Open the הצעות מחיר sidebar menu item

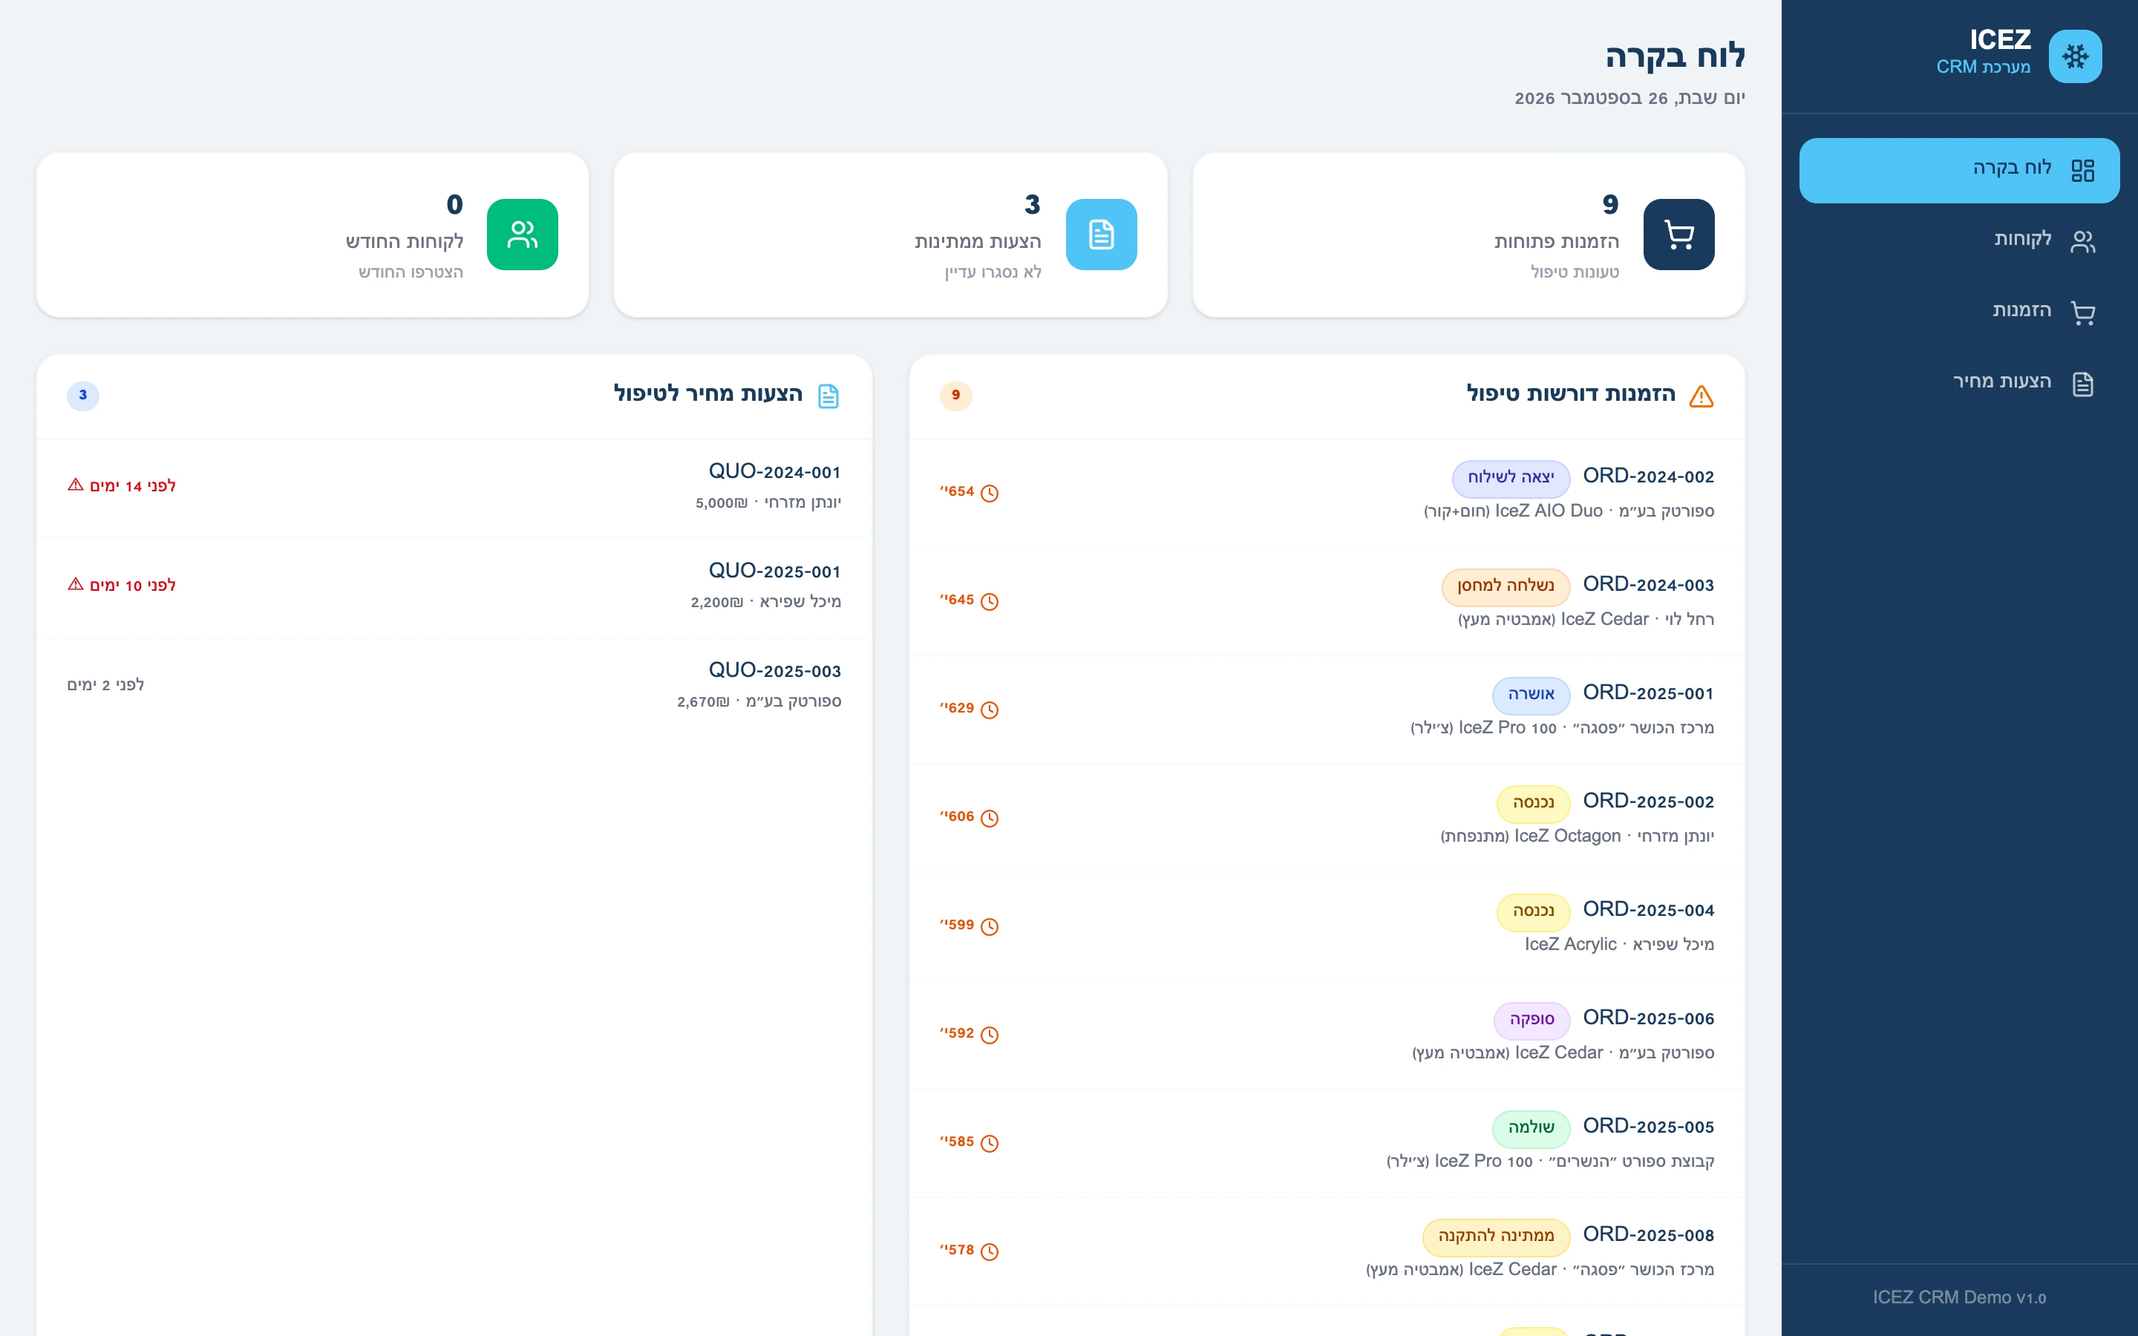[x=1958, y=384]
